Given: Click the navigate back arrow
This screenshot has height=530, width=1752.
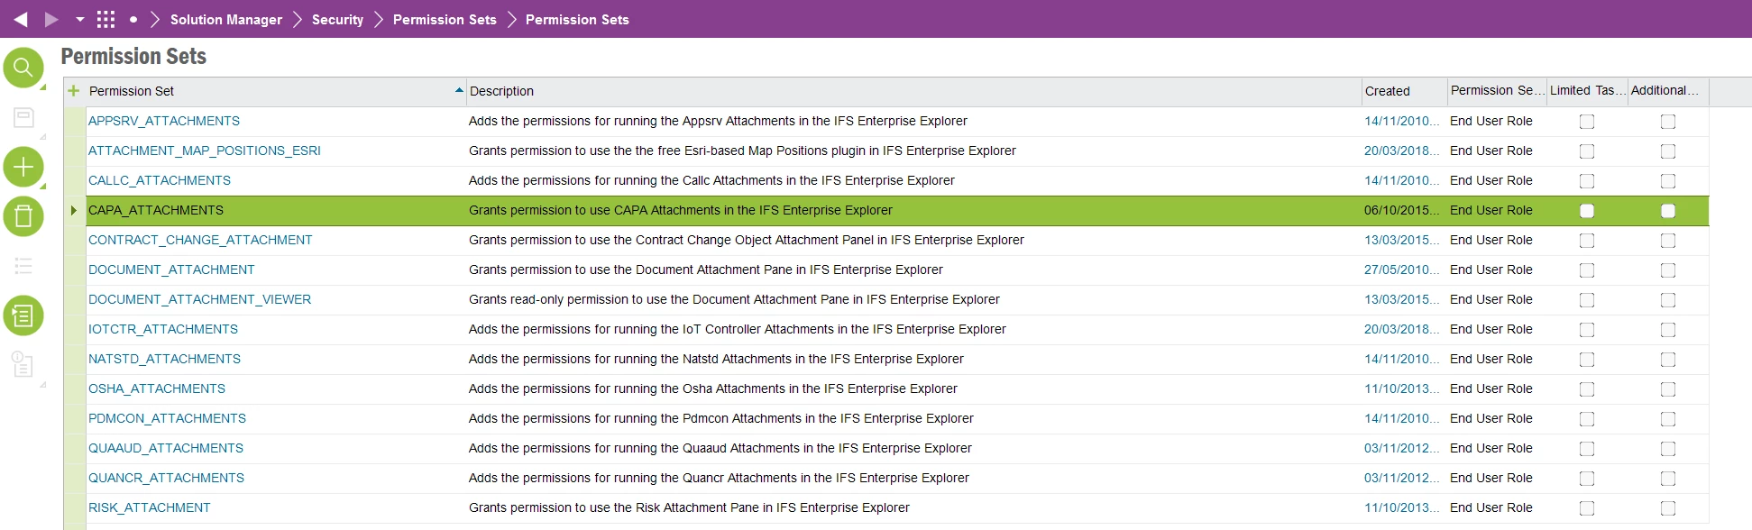Looking at the screenshot, I should tap(21, 19).
